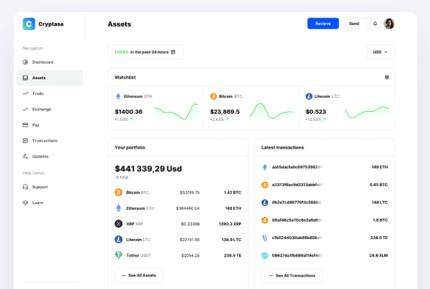Click the Litecoin sparkline chart

coord(367,113)
